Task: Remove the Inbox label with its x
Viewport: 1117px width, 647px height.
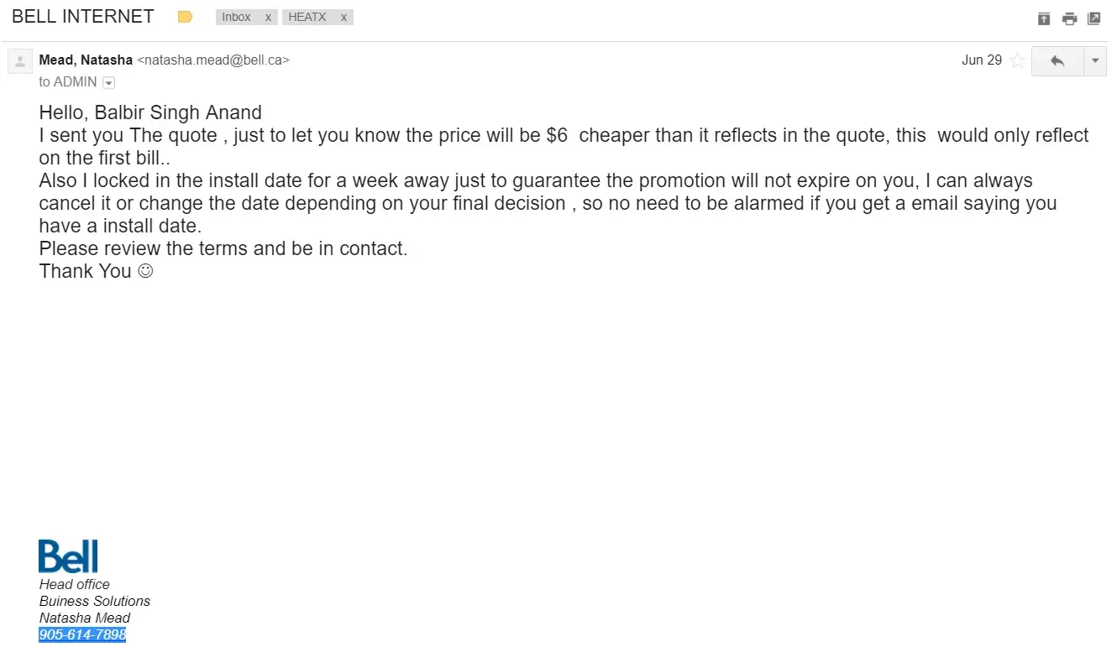Action: 268,17
